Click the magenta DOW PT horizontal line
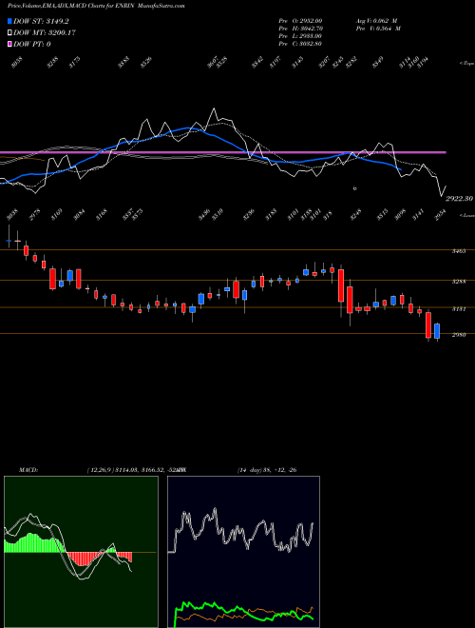This screenshot has width=475, height=628. [x=222, y=152]
